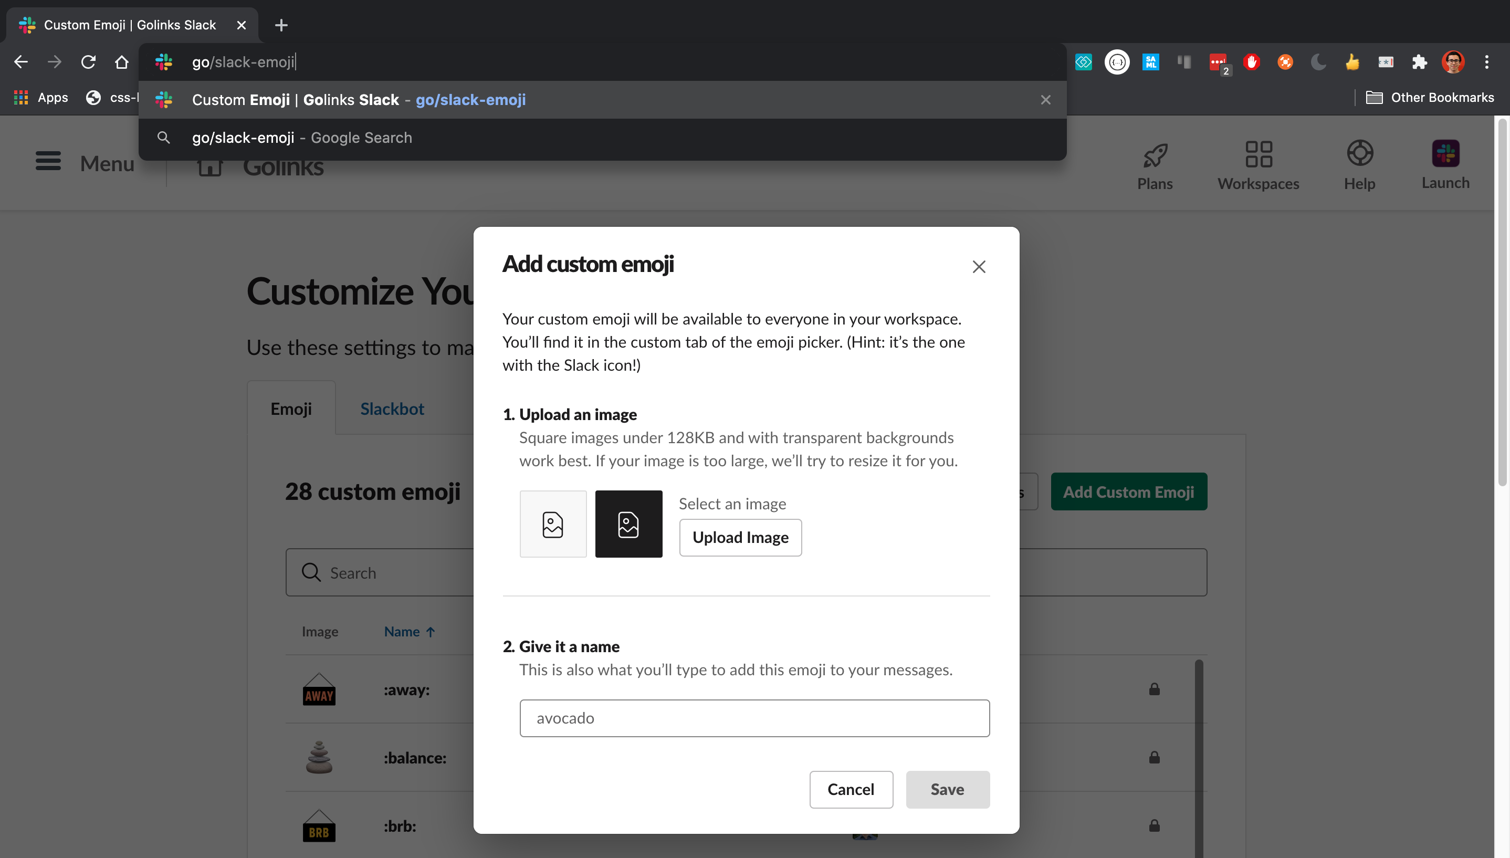
Task: Click the Cancel button
Action: tap(850, 790)
